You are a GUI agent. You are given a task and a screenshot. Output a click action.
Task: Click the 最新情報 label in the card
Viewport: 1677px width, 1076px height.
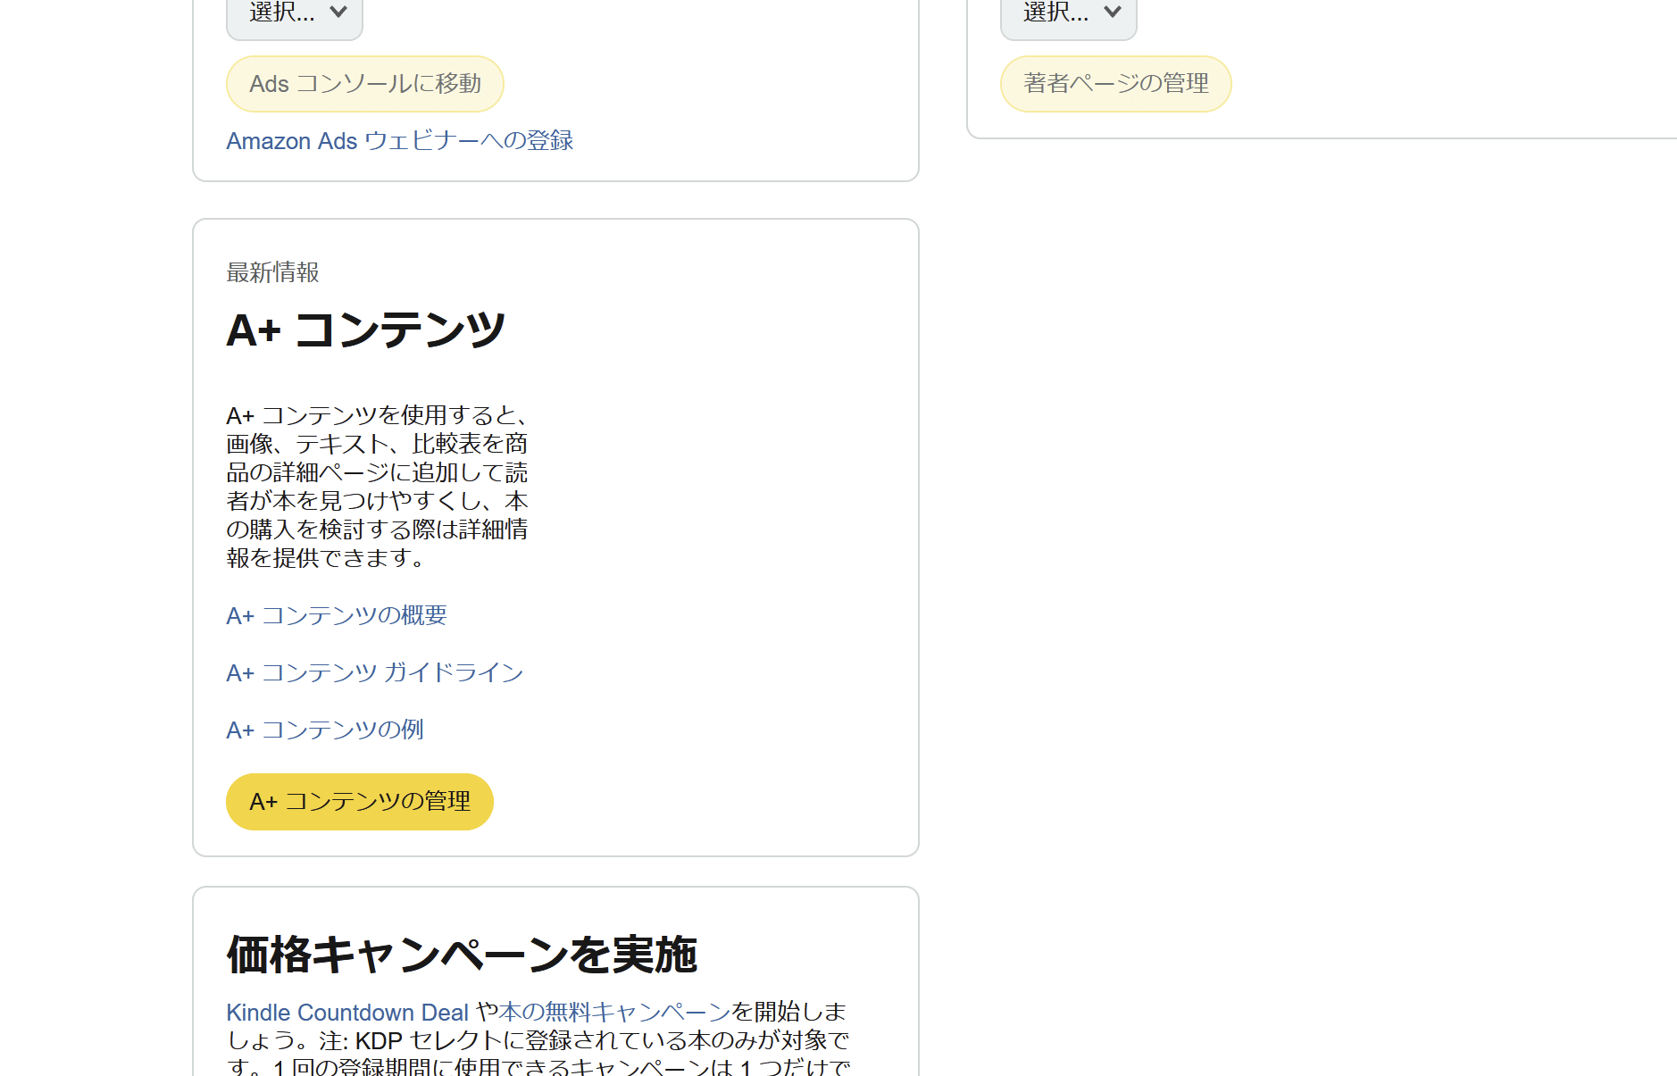[x=271, y=273]
